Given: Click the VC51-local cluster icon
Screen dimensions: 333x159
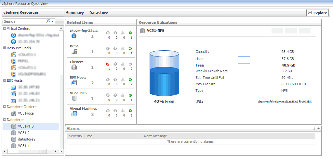Looking at the screenshot, I should [14, 114].
